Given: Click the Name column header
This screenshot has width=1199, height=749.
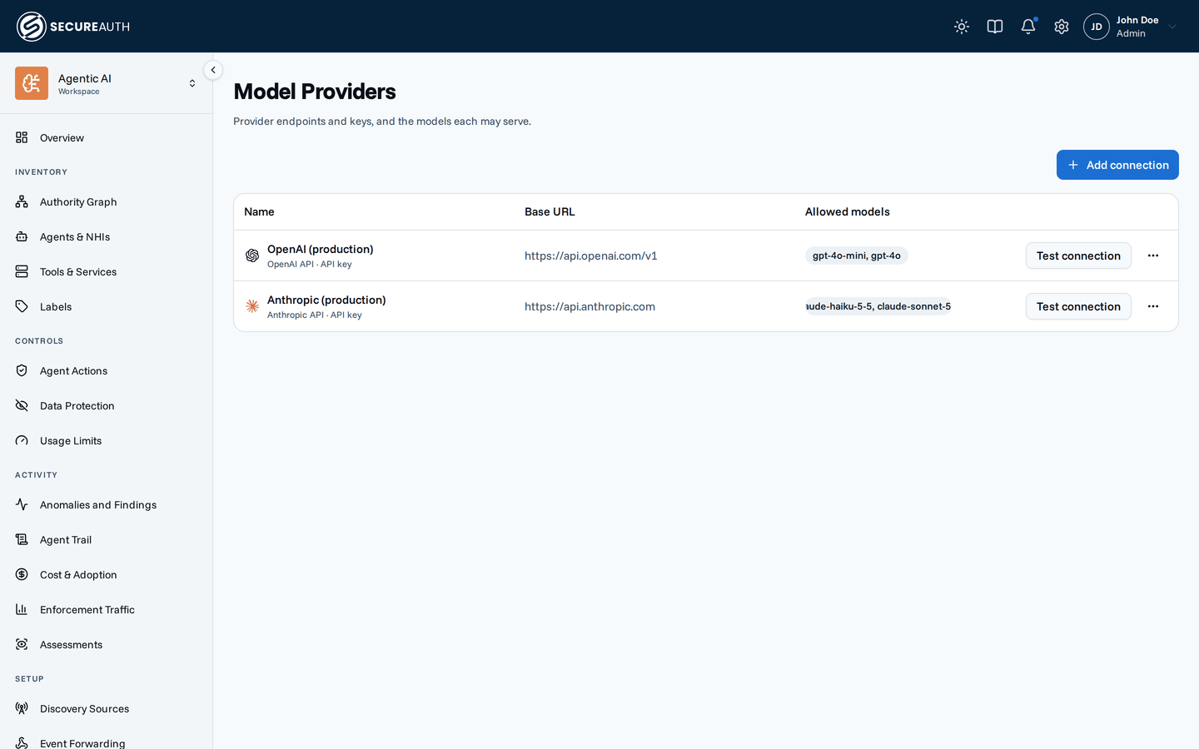Looking at the screenshot, I should pos(259,212).
